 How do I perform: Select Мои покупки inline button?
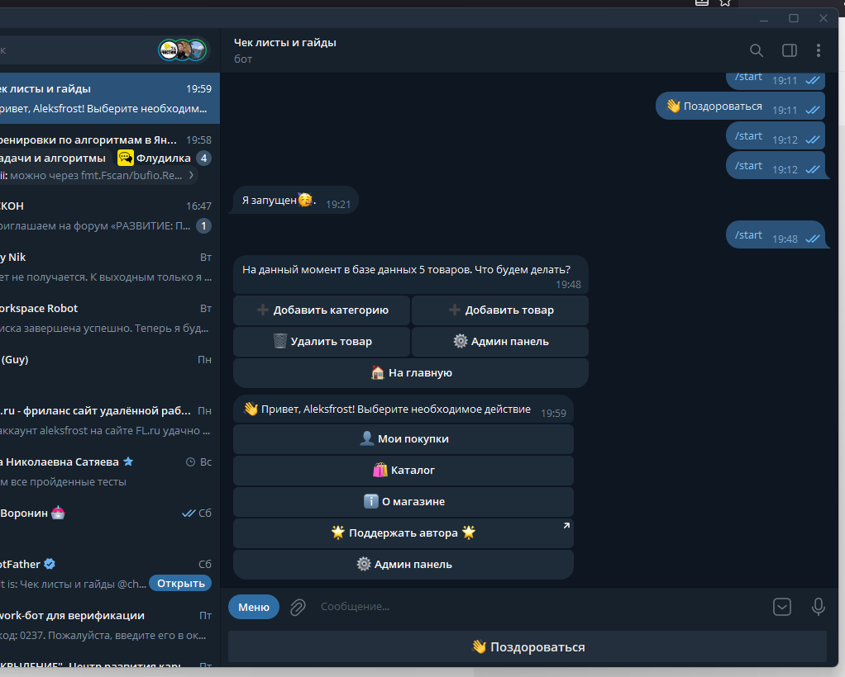pos(403,439)
